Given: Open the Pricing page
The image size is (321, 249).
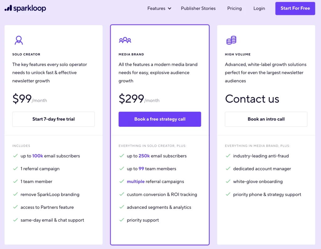Looking at the screenshot, I should [234, 8].
